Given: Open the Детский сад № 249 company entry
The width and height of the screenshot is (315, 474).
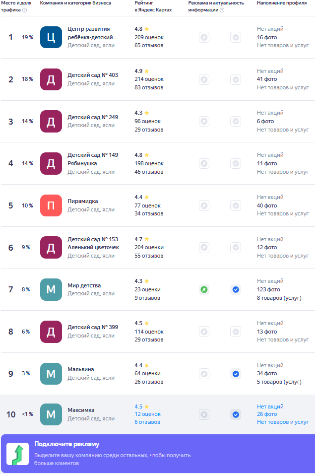Looking at the screenshot, I should click(93, 117).
